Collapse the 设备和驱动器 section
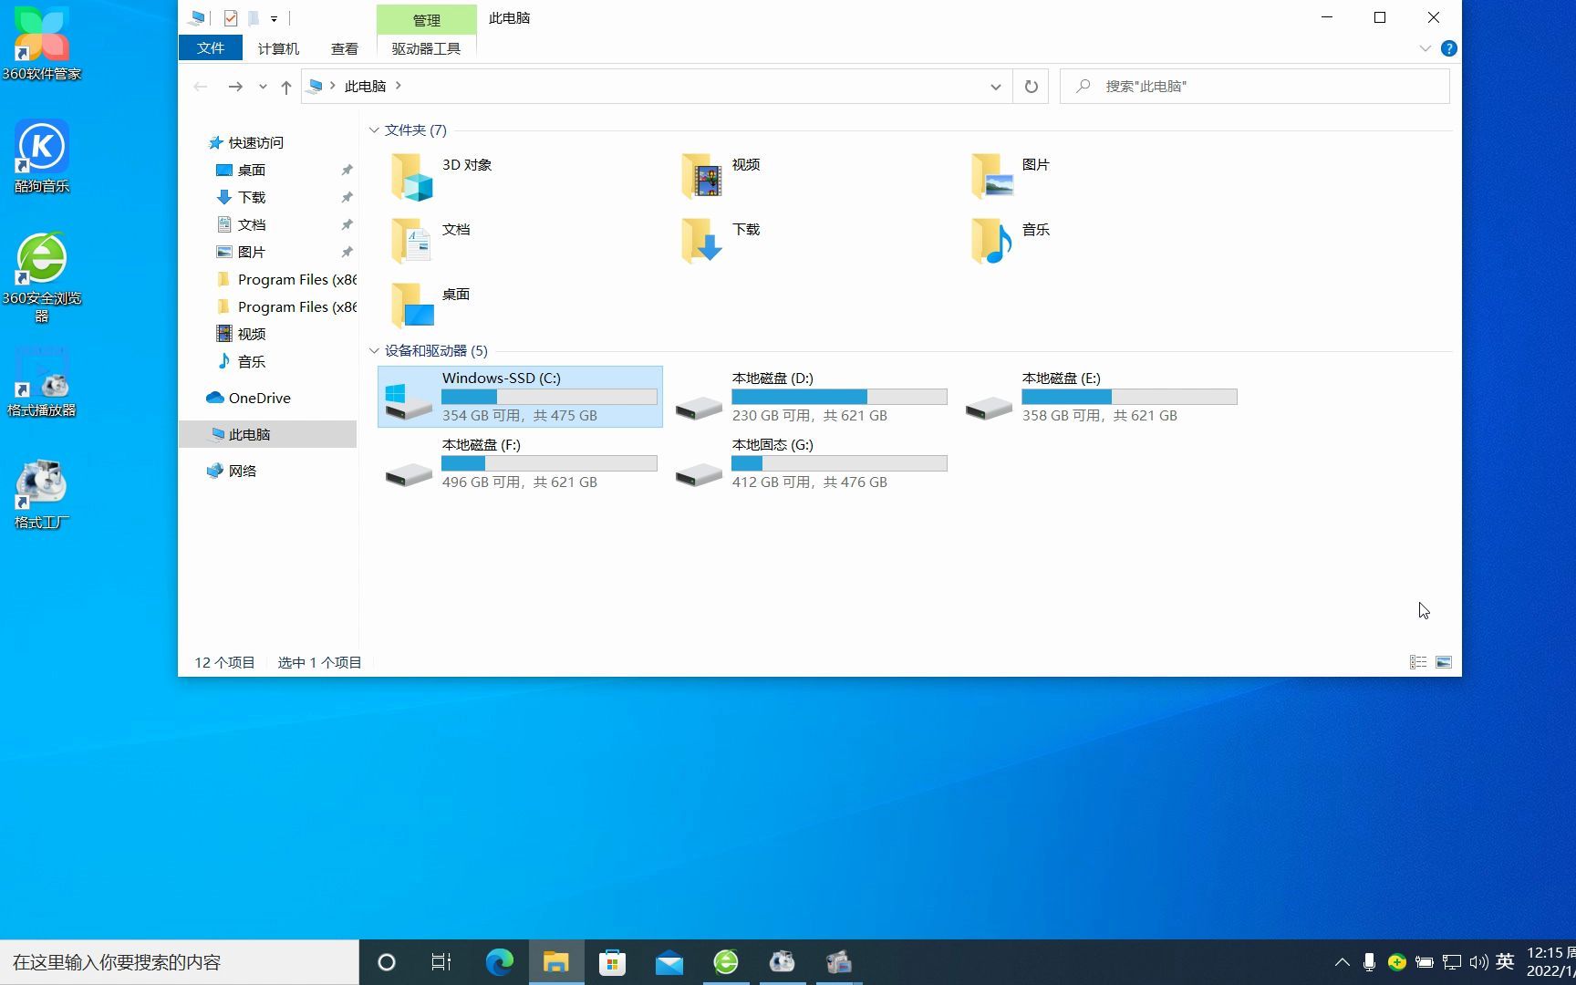This screenshot has width=1576, height=985. [374, 350]
